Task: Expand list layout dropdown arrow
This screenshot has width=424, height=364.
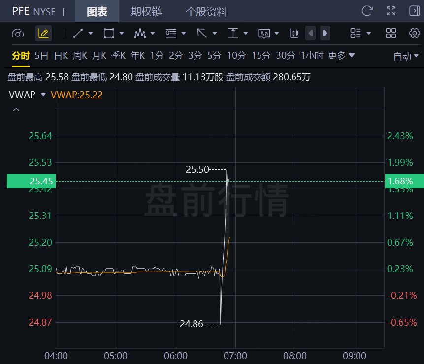Action: click(x=368, y=33)
